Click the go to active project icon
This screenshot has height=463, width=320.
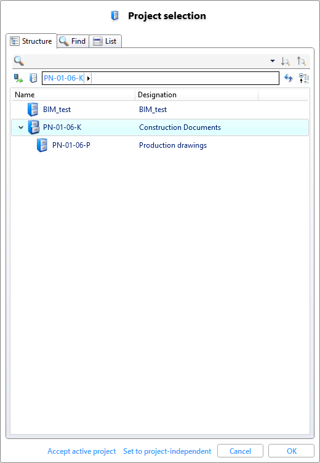pos(18,78)
